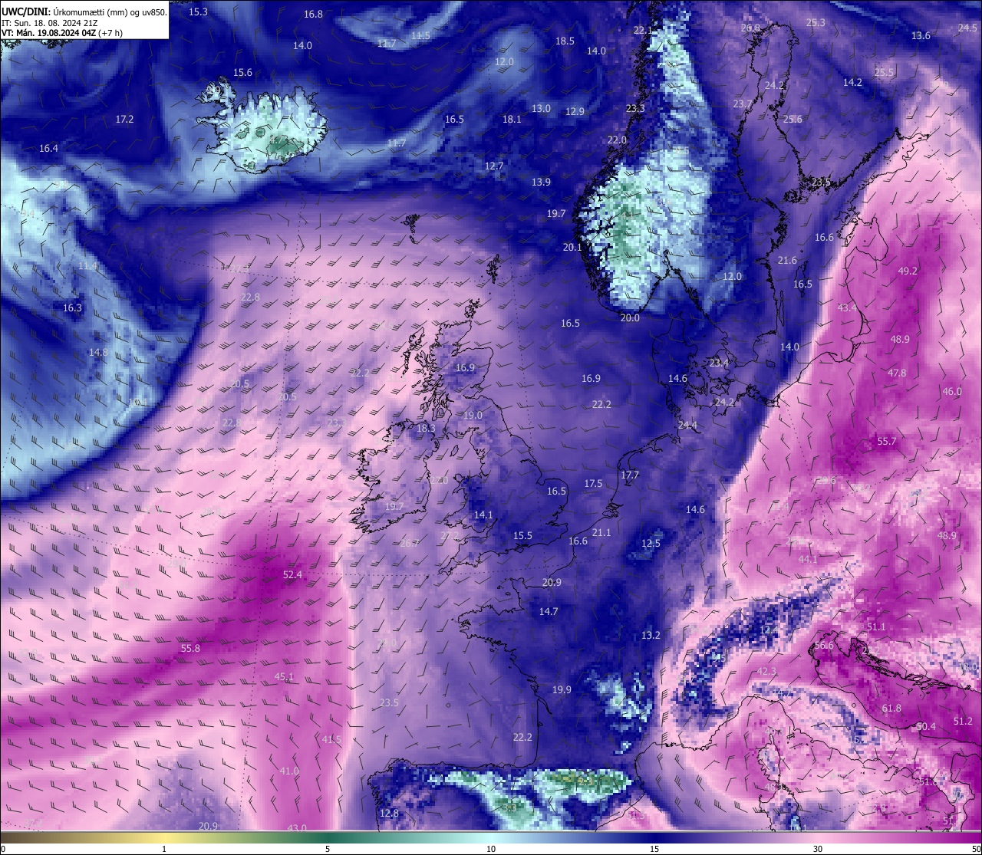Click the 17.2 value west of Iceland
This screenshot has height=855, width=982.
click(x=124, y=119)
